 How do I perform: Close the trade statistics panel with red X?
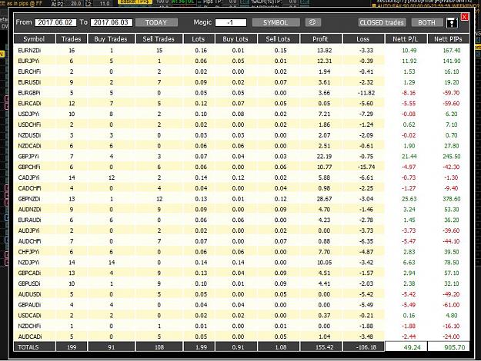pyautogui.click(x=464, y=17)
